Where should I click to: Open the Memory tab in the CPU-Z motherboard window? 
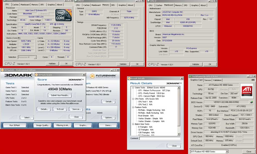tap(178, 6)
